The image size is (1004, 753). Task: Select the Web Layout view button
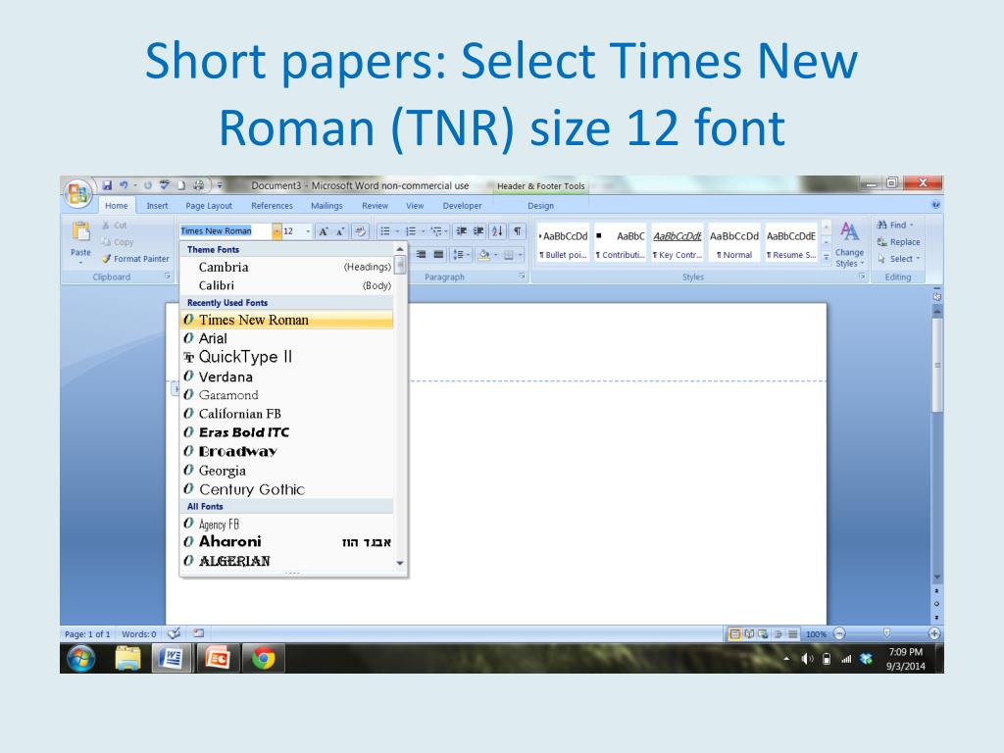point(763,634)
